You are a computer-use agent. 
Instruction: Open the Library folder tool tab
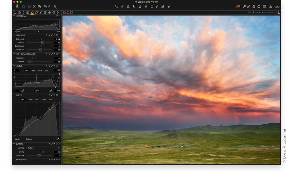[15, 13]
